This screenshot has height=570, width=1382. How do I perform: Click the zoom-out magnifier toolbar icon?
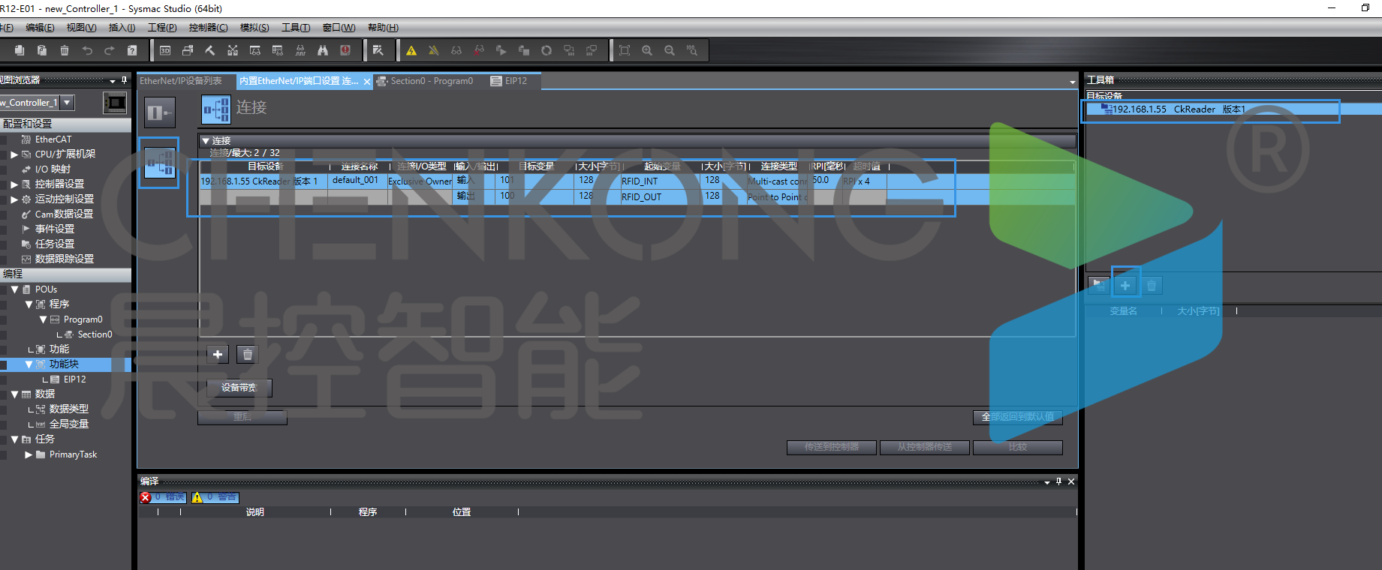click(x=670, y=50)
